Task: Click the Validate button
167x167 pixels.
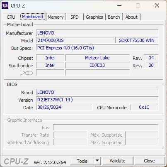Action: (x=118, y=161)
